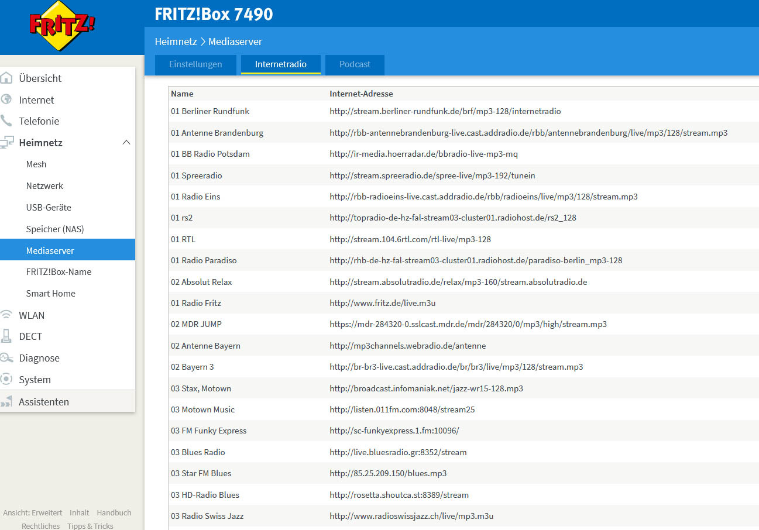The height and width of the screenshot is (530, 759).
Task: Select the 01 Radio Fritz station row
Action: point(196,303)
